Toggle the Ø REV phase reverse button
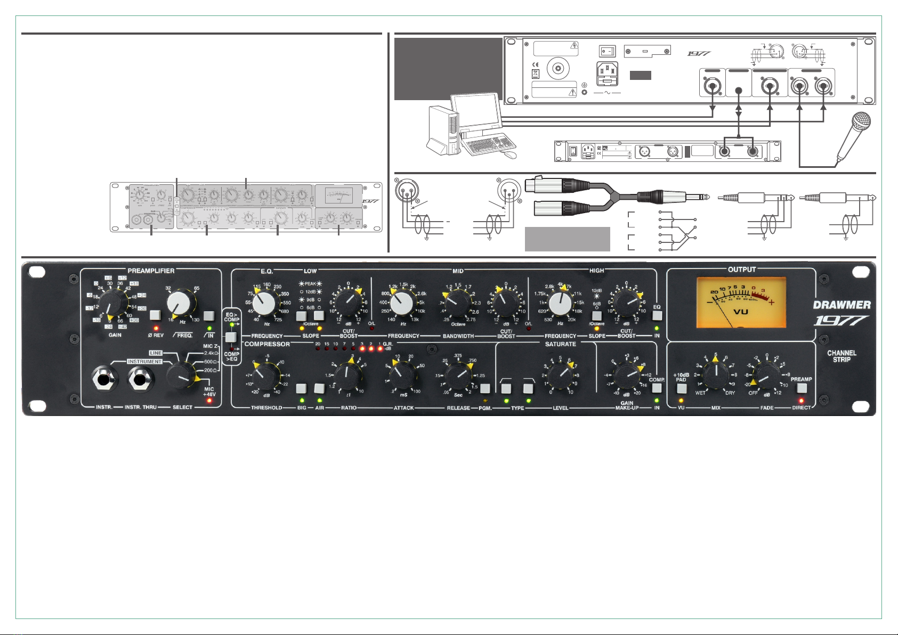Viewport: 898px width, 635px height. pos(155,315)
